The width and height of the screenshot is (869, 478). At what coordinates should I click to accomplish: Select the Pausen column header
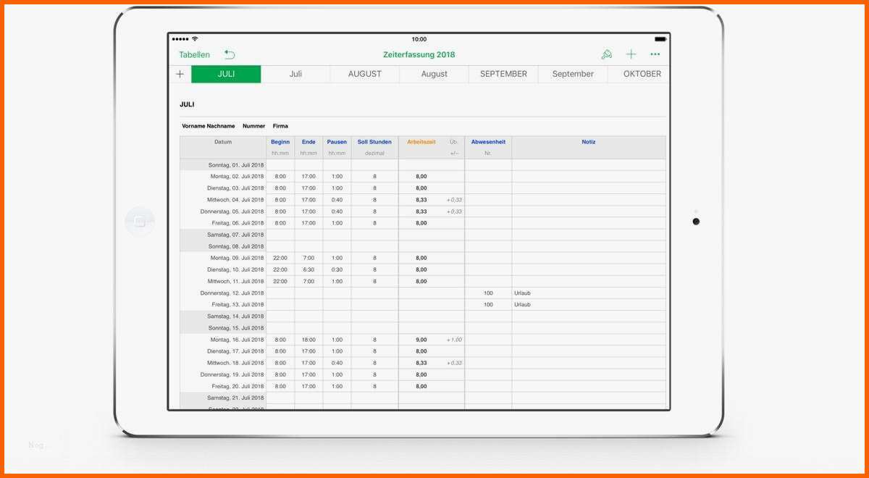pyautogui.click(x=337, y=142)
